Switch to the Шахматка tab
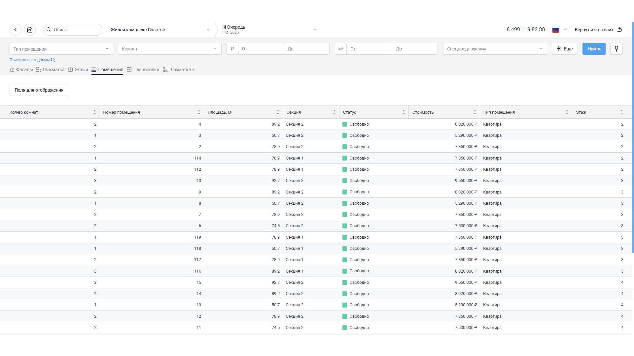634x356 pixels. [51, 70]
